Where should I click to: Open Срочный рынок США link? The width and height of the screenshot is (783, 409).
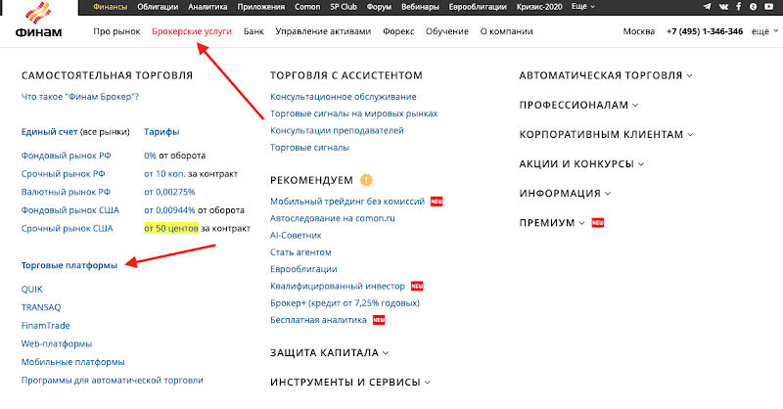[67, 228]
